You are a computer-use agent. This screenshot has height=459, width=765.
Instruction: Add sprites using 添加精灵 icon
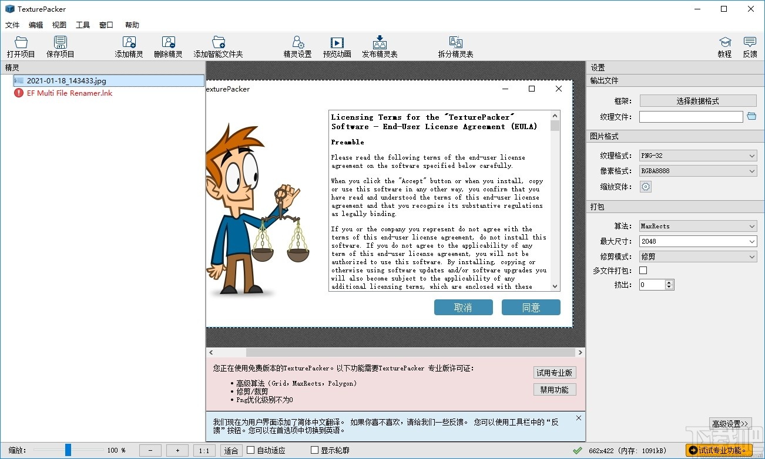[129, 46]
